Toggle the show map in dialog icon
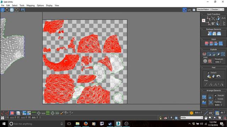The width and height of the screenshot is (227, 127). click(x=184, y=10)
